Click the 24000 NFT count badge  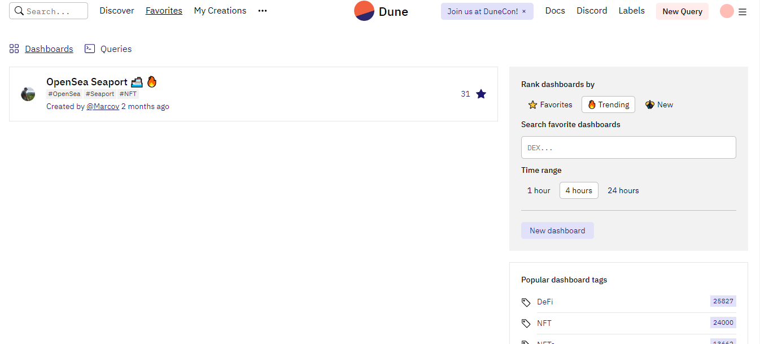pyautogui.click(x=723, y=323)
